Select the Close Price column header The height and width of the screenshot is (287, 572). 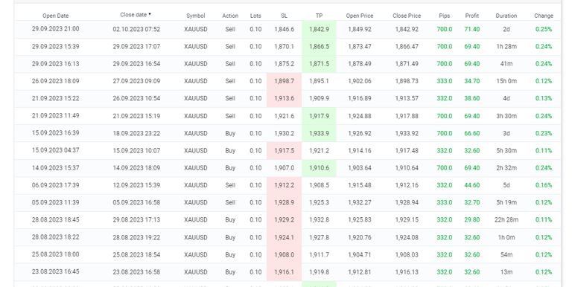tap(407, 16)
